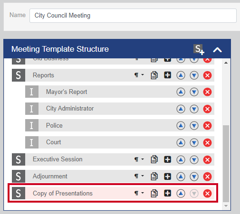This screenshot has width=240, height=214.
Task: Move Reports section down
Action: [x=194, y=75]
